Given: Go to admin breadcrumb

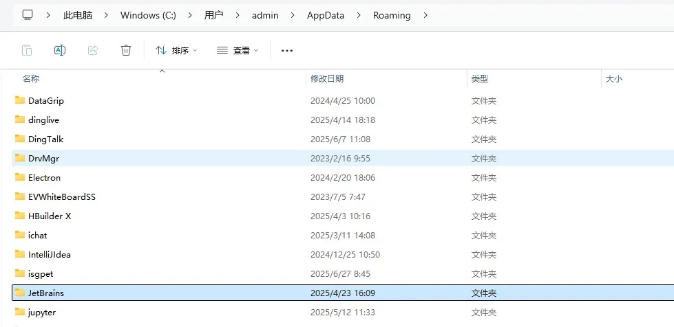Looking at the screenshot, I should [265, 15].
